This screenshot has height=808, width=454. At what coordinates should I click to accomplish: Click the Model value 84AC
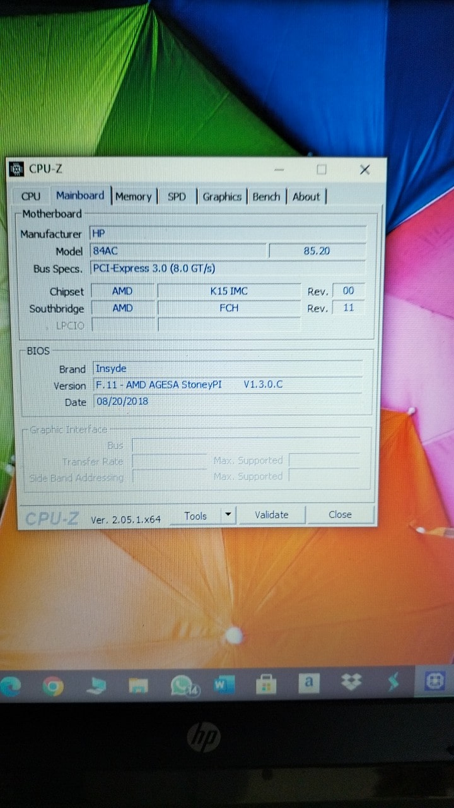click(x=178, y=251)
